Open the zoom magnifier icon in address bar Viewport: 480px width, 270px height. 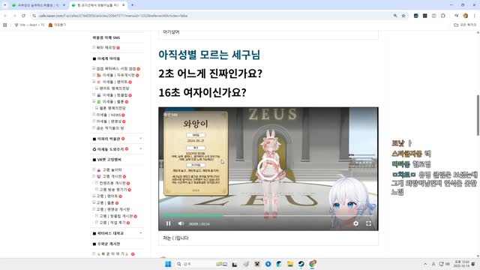tap(395, 16)
